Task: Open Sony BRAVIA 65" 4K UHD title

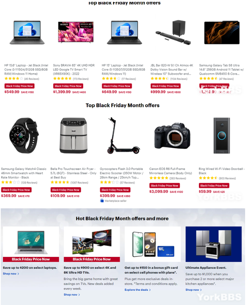Action: (74, 70)
